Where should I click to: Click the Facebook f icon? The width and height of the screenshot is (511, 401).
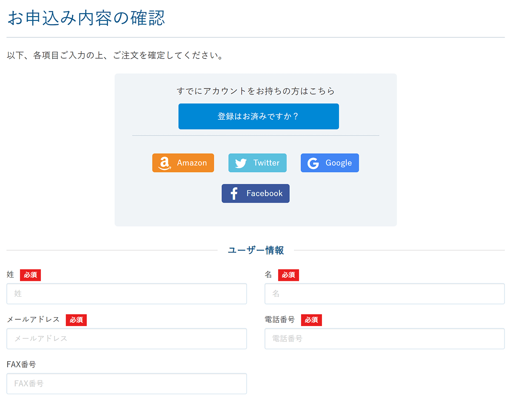pos(234,194)
